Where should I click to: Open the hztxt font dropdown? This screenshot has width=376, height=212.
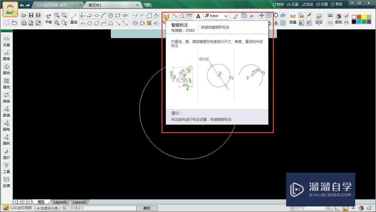tap(216, 16)
